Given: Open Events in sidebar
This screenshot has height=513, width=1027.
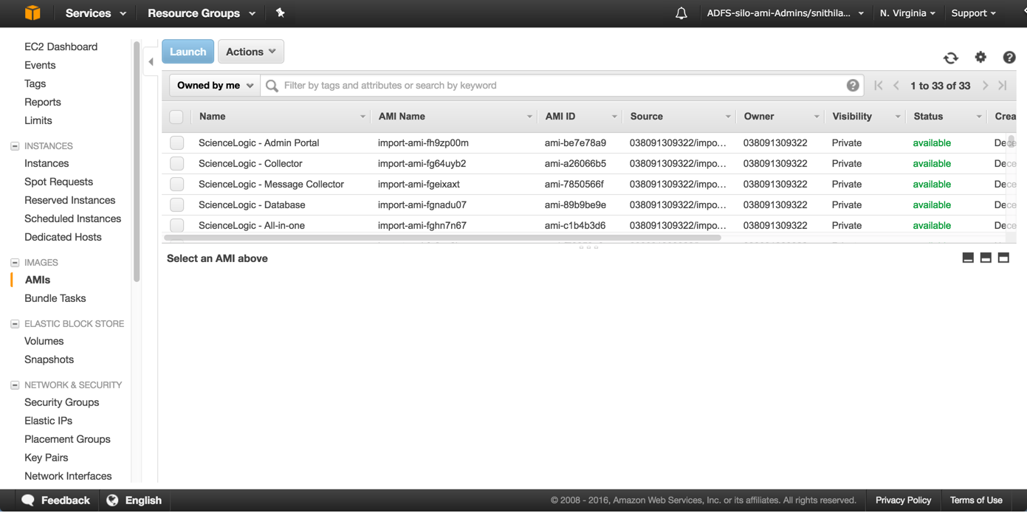Looking at the screenshot, I should pyautogui.click(x=40, y=65).
